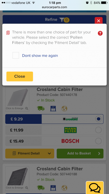Click the Add to Basket arrow button

[80, 153]
